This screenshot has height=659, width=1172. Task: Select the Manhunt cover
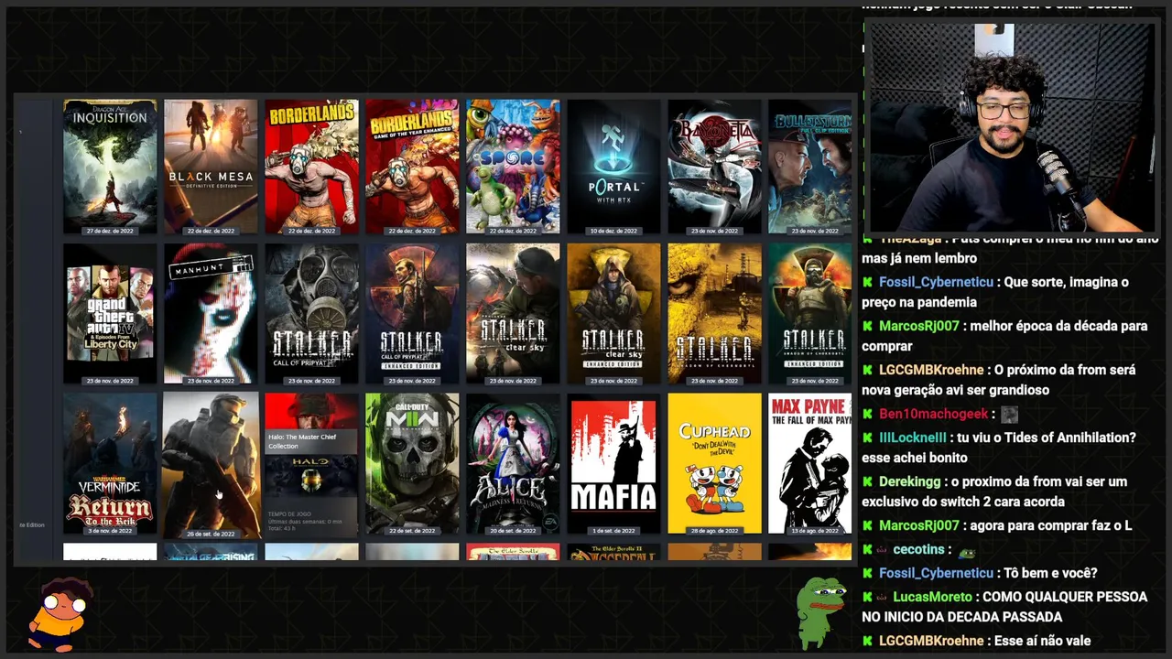coord(211,314)
